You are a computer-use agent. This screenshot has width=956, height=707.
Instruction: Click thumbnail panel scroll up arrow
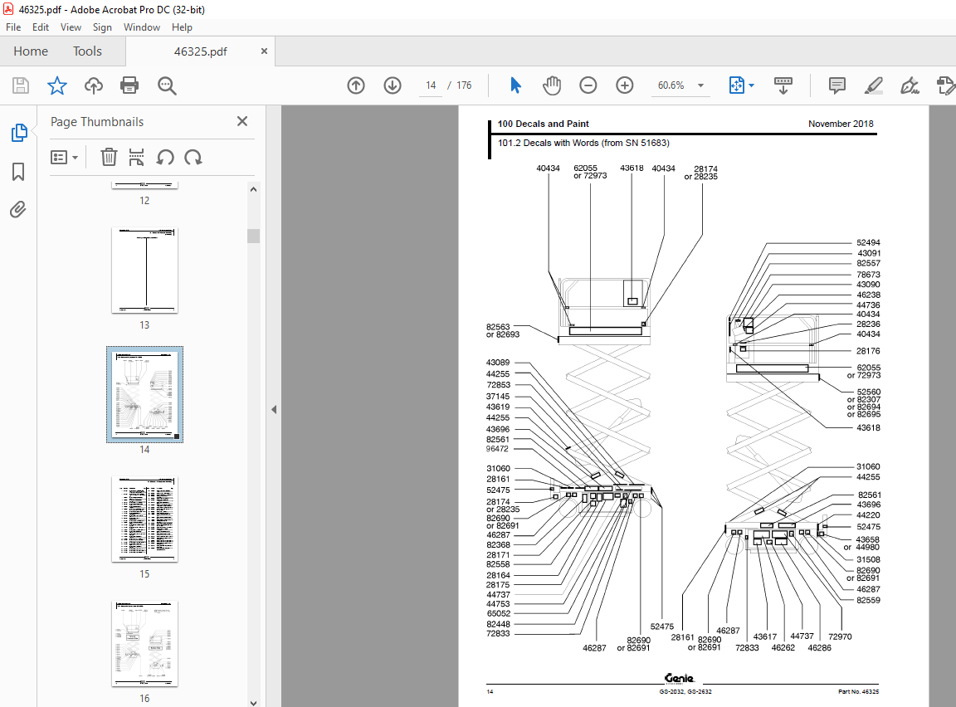tap(254, 189)
